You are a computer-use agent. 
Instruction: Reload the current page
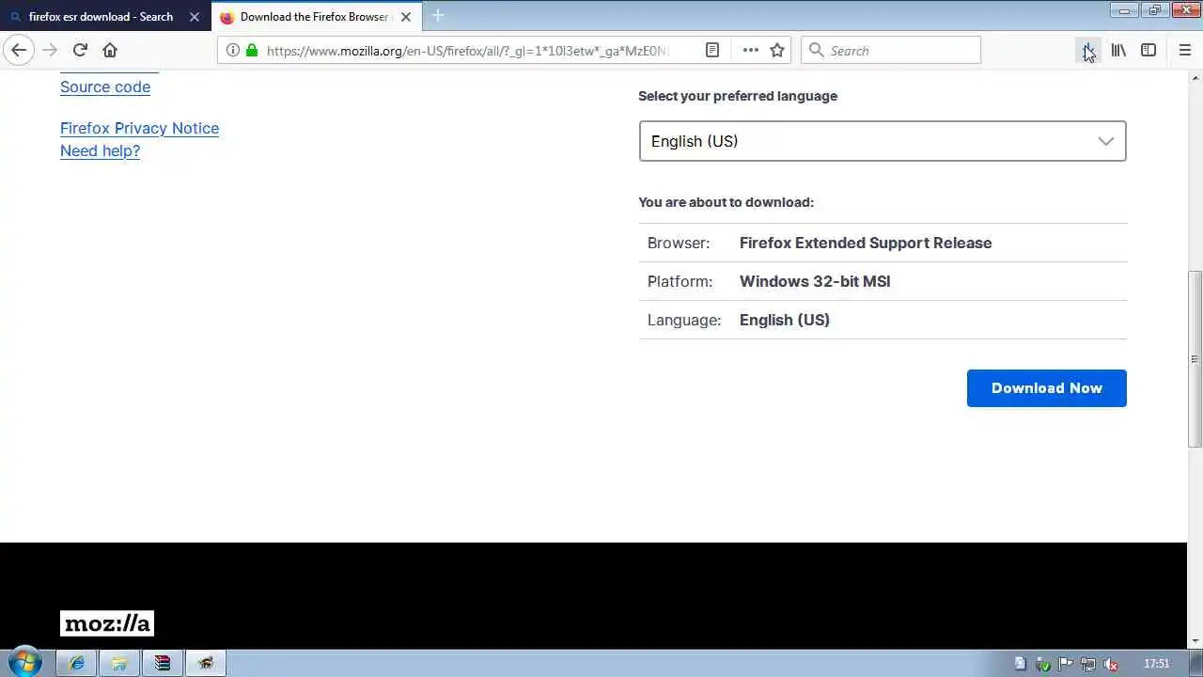coord(80,50)
